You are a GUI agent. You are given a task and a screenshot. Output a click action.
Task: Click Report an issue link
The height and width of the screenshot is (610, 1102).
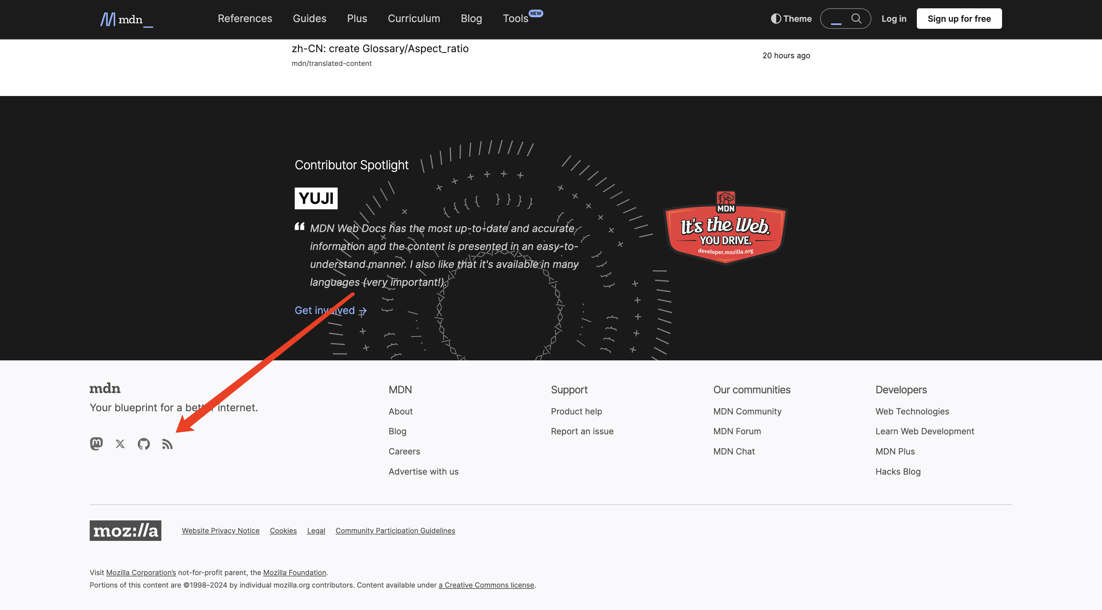click(582, 431)
